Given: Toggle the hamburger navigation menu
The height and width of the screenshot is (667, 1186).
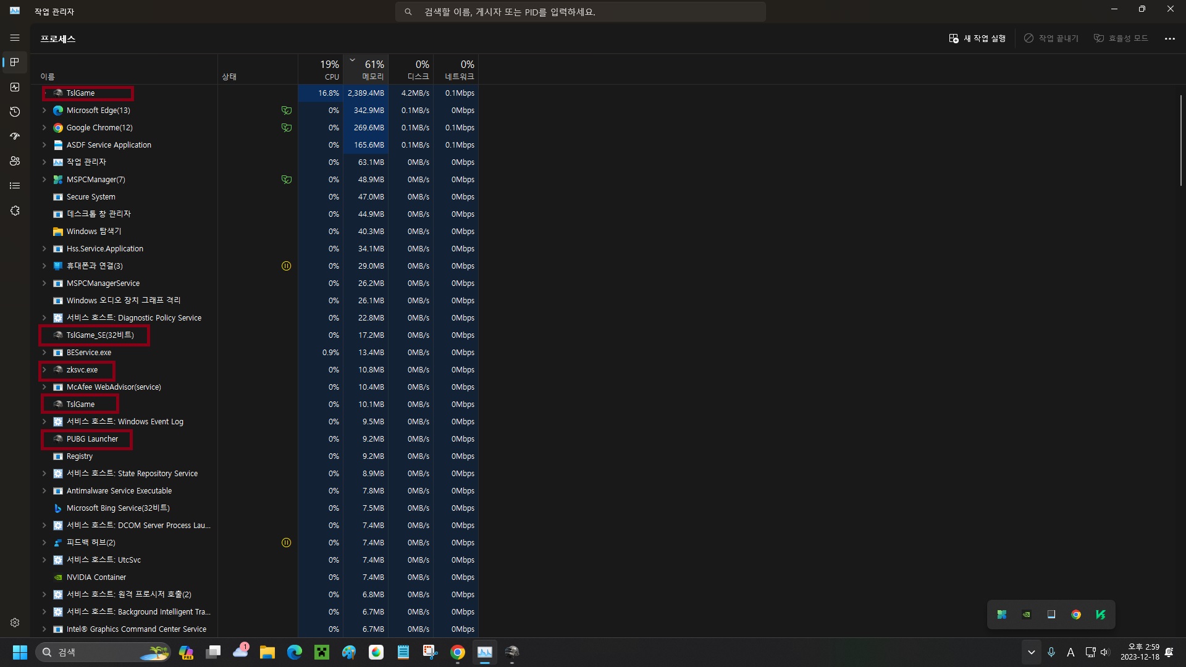Looking at the screenshot, I should [x=15, y=38].
